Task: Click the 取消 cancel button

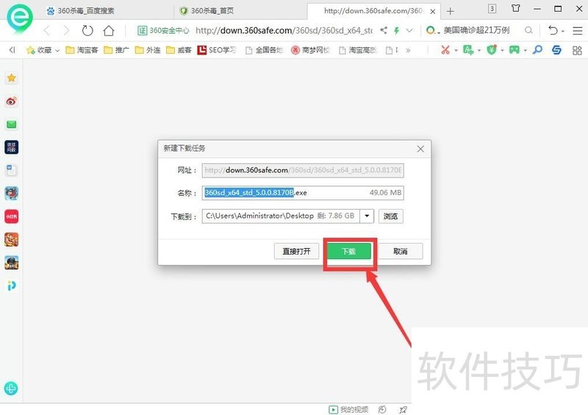Action: 400,251
